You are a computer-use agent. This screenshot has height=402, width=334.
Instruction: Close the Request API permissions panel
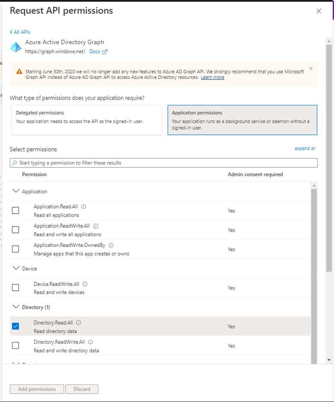pos(319,11)
